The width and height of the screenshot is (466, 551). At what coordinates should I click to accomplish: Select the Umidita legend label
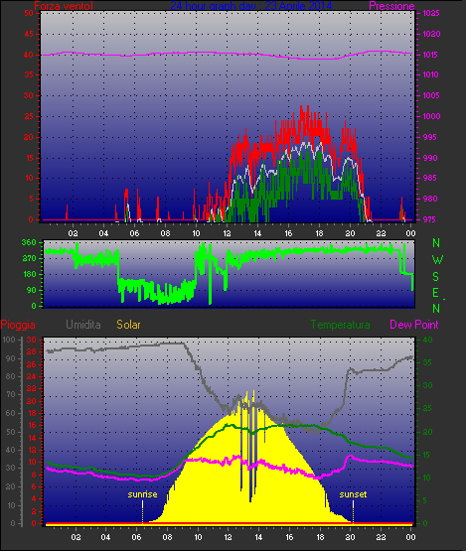click(83, 325)
